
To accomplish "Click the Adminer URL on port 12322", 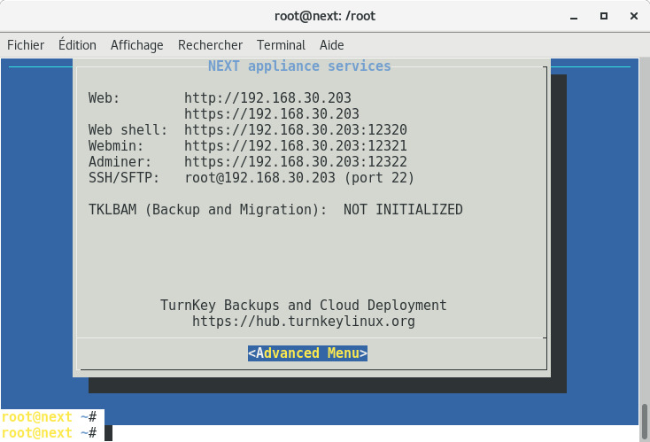I will [x=295, y=161].
